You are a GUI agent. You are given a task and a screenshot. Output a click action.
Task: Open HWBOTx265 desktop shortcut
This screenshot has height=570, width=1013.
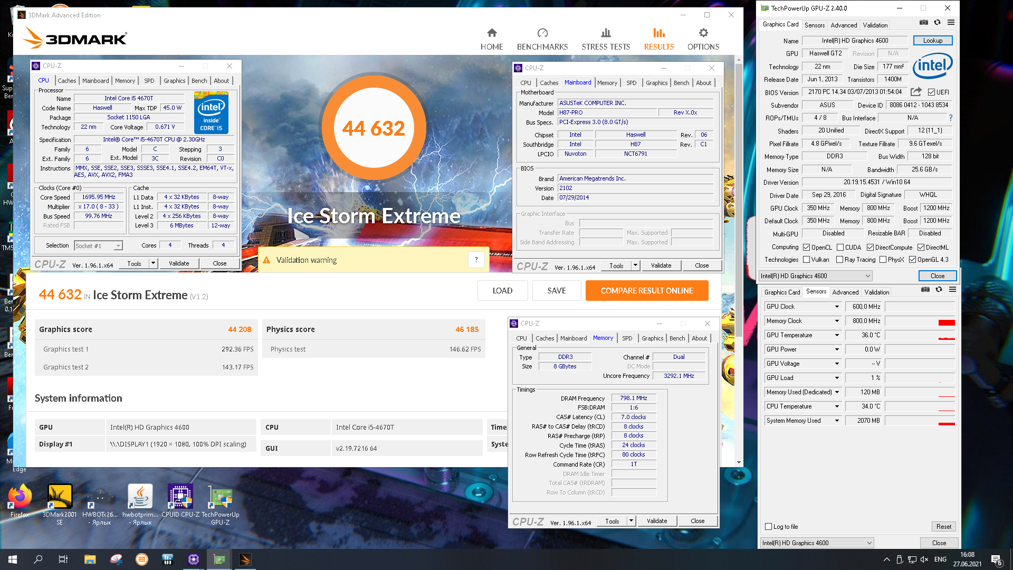[x=100, y=504]
